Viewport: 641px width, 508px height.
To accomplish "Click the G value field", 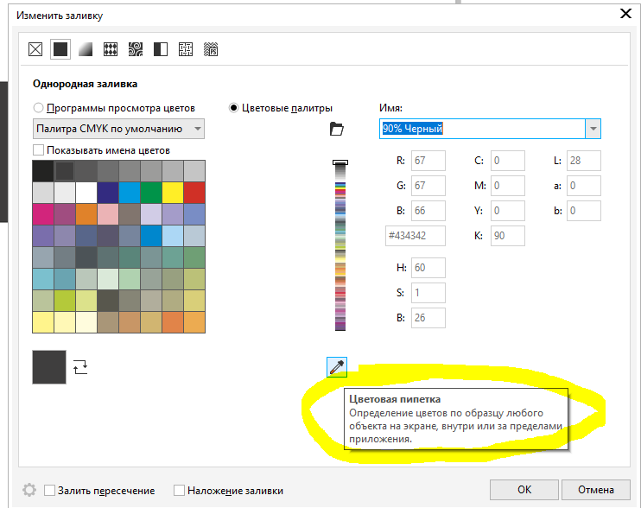I will point(428,186).
